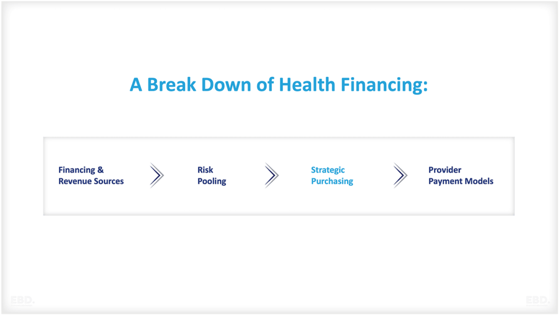Select the Provider Payment Models step
This screenshot has height=315, width=560.
click(x=460, y=176)
